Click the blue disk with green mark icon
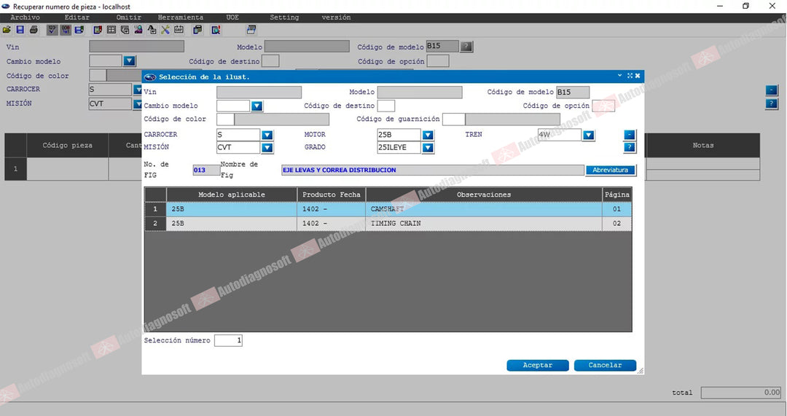The height and width of the screenshot is (416, 787). (x=79, y=30)
